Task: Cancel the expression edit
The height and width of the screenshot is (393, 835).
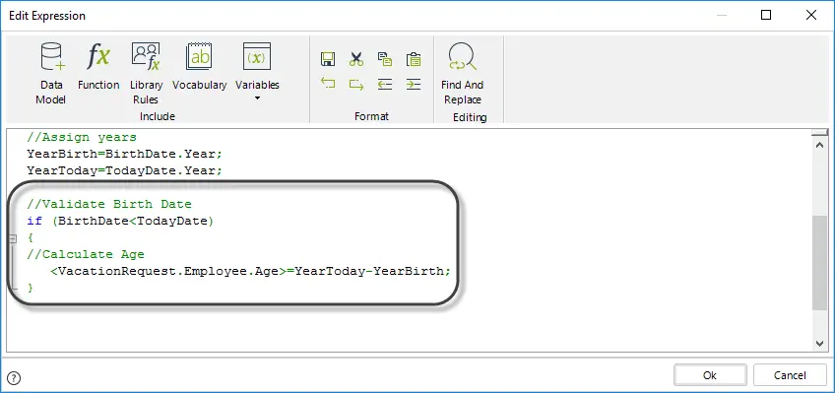Action: coord(790,375)
